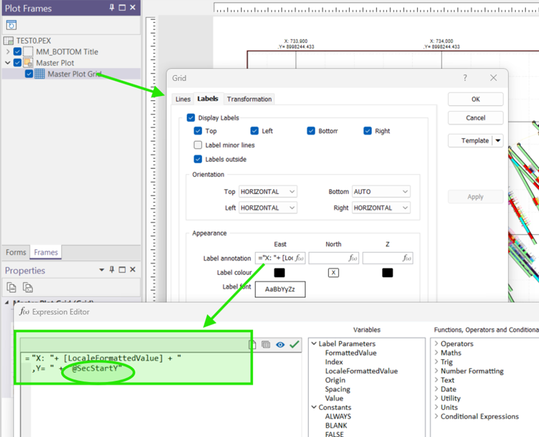Pin the Plot Frames panel
The image size is (539, 437).
112,8
